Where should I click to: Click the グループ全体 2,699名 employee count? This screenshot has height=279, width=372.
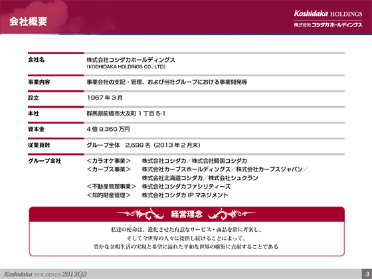[143, 145]
